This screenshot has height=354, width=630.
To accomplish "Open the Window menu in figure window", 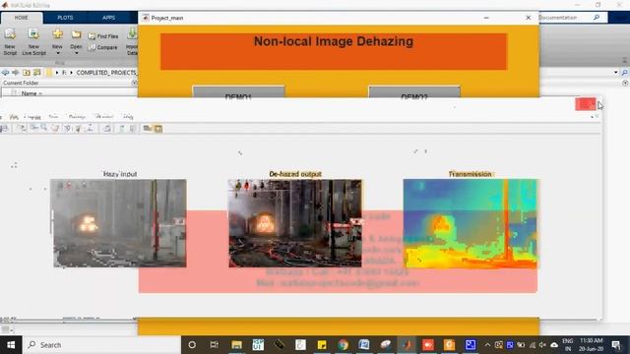I will [x=104, y=117].
